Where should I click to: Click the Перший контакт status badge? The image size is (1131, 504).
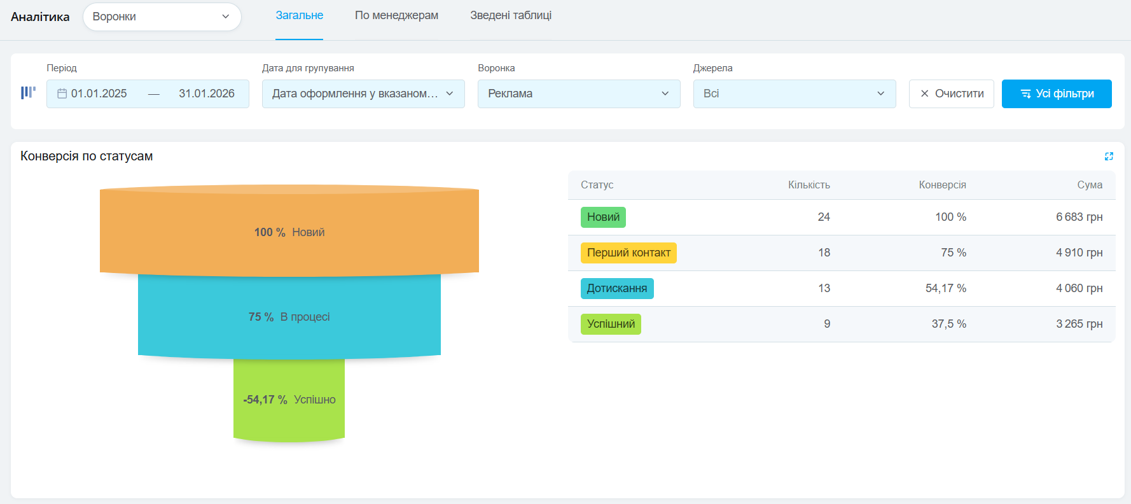coord(628,253)
